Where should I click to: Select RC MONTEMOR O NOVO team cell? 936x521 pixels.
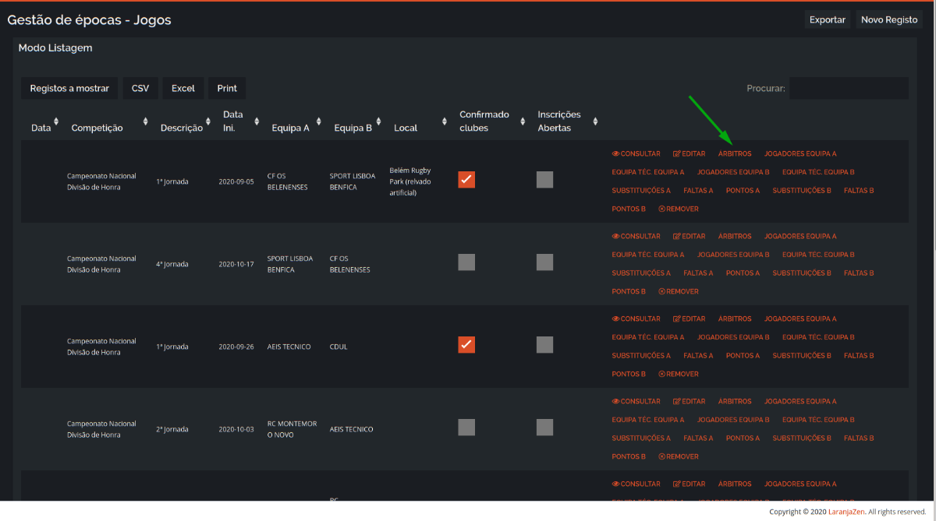[x=292, y=429]
